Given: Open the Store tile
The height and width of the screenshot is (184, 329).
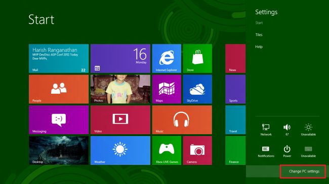Looking at the screenshot, I should 197,58.
